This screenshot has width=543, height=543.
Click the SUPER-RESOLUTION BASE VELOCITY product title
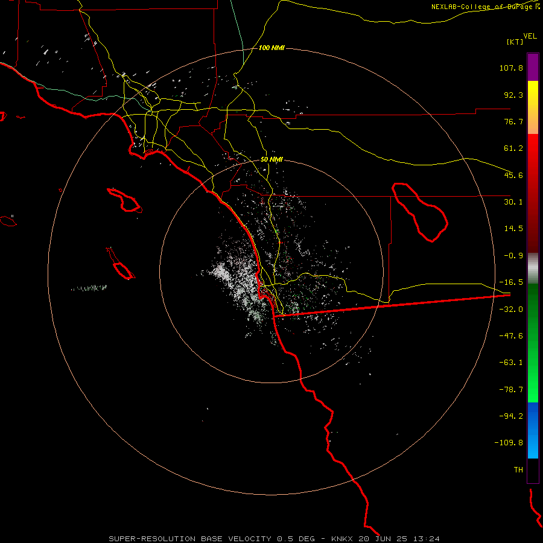190,539
